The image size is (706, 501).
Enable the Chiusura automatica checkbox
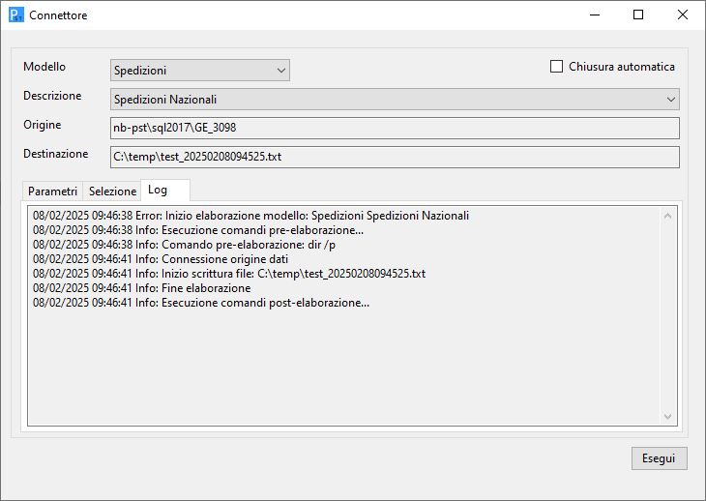(x=556, y=67)
